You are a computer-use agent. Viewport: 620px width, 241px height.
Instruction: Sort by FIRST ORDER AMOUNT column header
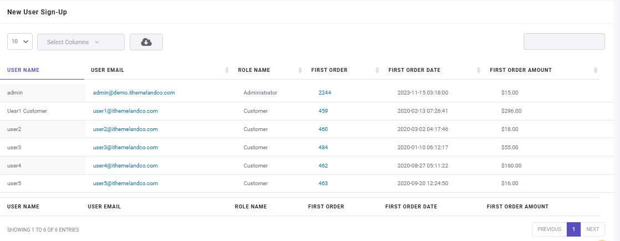tap(521, 70)
